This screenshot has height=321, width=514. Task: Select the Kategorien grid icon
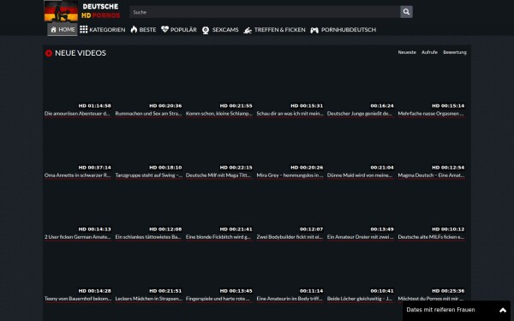[84, 29]
